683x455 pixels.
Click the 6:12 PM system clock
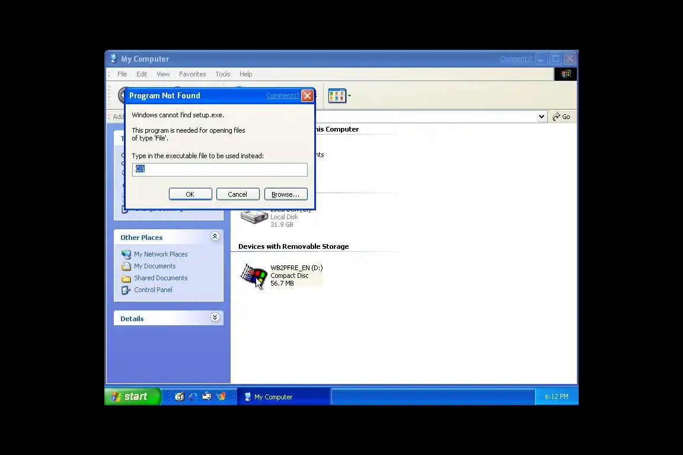(x=556, y=397)
